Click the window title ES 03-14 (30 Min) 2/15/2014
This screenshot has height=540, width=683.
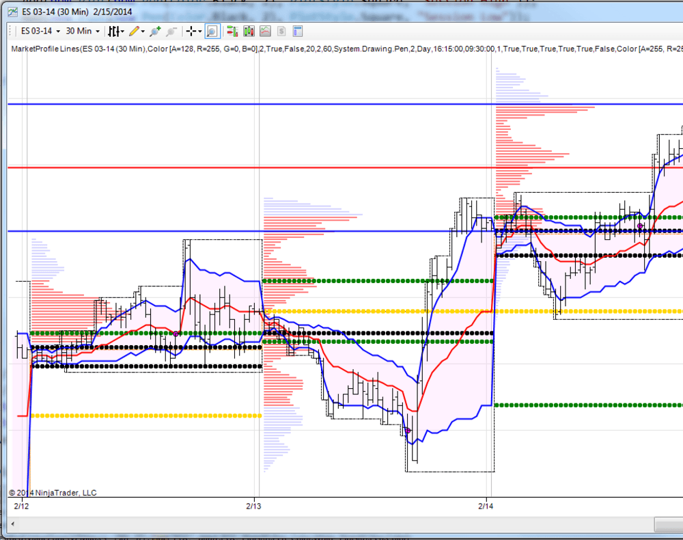pos(76,12)
